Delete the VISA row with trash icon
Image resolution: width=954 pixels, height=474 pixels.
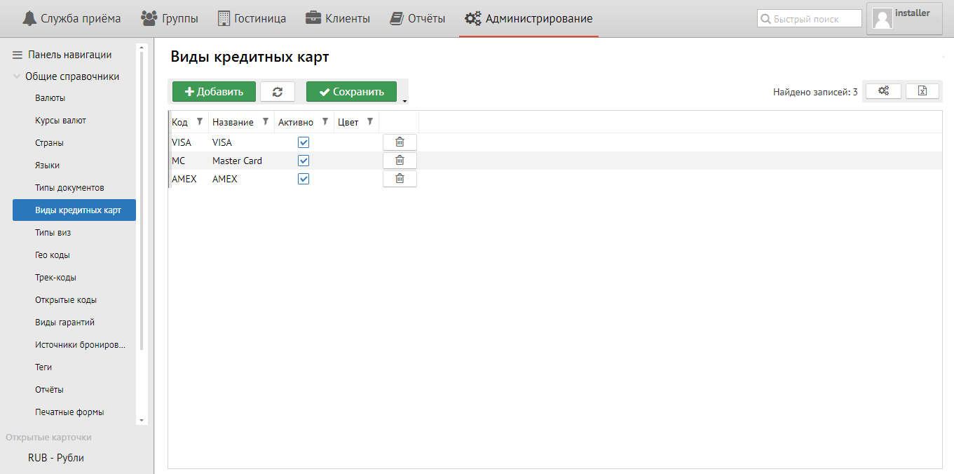[400, 142]
